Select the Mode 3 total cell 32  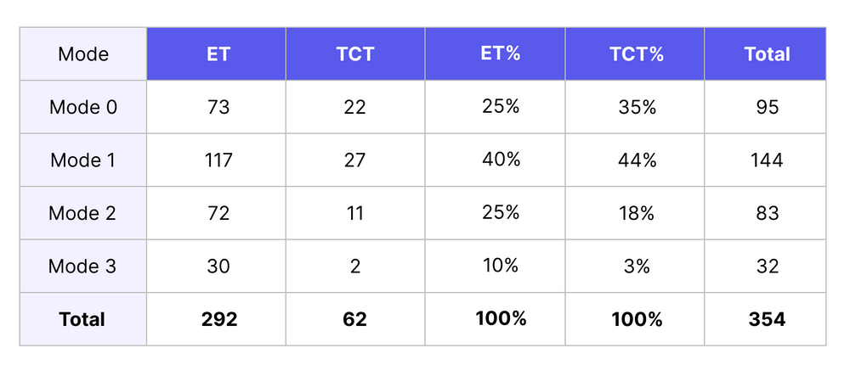(x=767, y=267)
